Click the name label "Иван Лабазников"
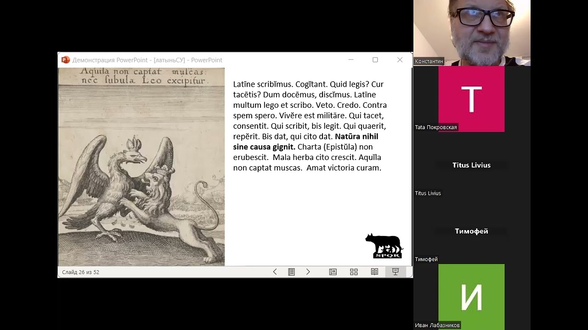Viewport: 588px width, 330px height. tap(437, 325)
